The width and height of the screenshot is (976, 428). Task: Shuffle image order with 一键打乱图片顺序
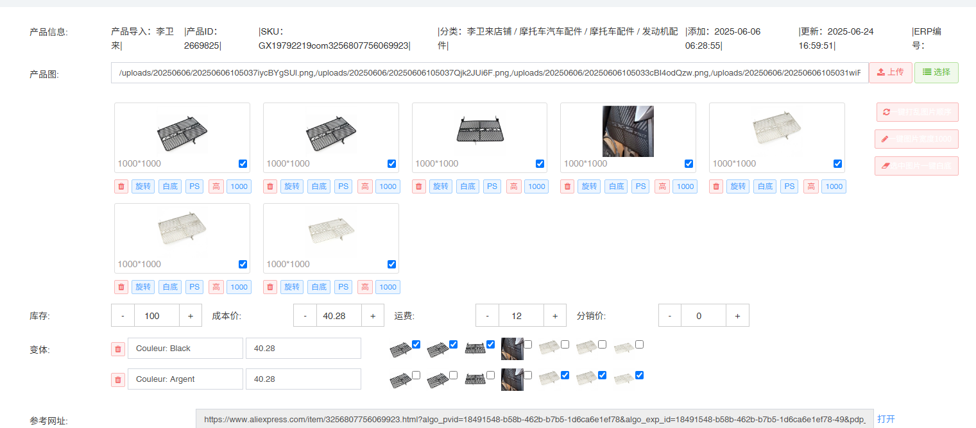(916, 112)
